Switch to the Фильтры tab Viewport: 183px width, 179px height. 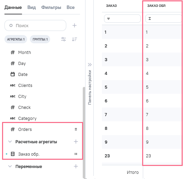click(x=51, y=7)
